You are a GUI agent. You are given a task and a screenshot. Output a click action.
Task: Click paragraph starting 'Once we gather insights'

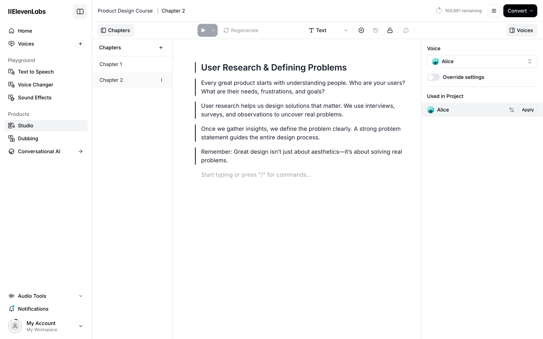[301, 133]
